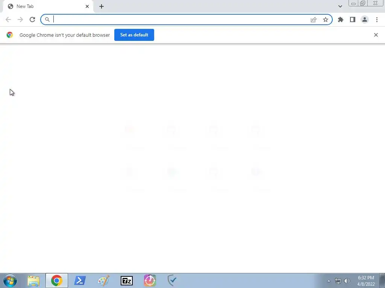Open Paint from the taskbar

[103, 280]
